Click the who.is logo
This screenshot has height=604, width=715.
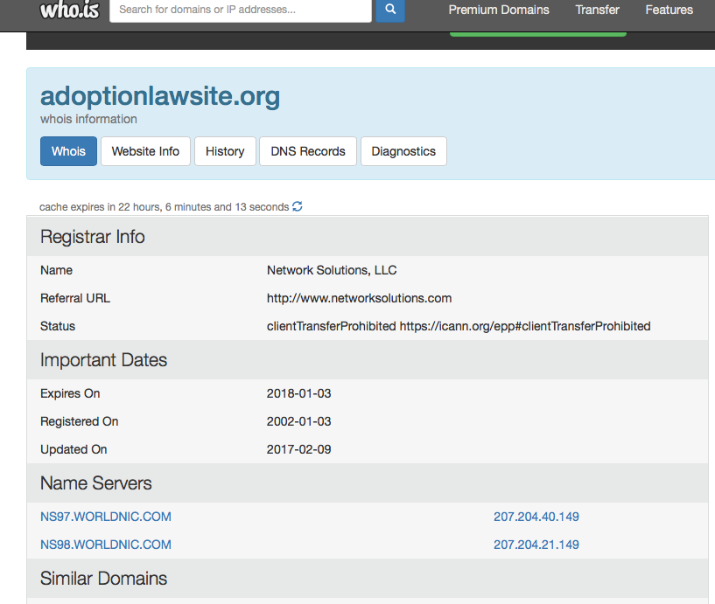[69, 10]
